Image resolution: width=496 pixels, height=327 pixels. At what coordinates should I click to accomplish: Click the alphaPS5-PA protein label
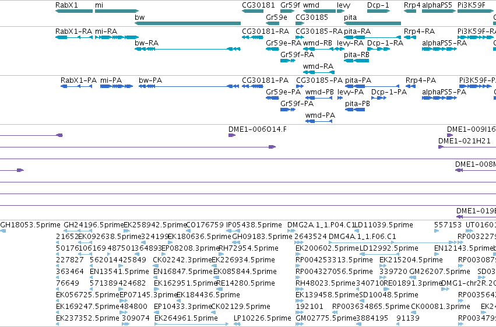click(444, 92)
